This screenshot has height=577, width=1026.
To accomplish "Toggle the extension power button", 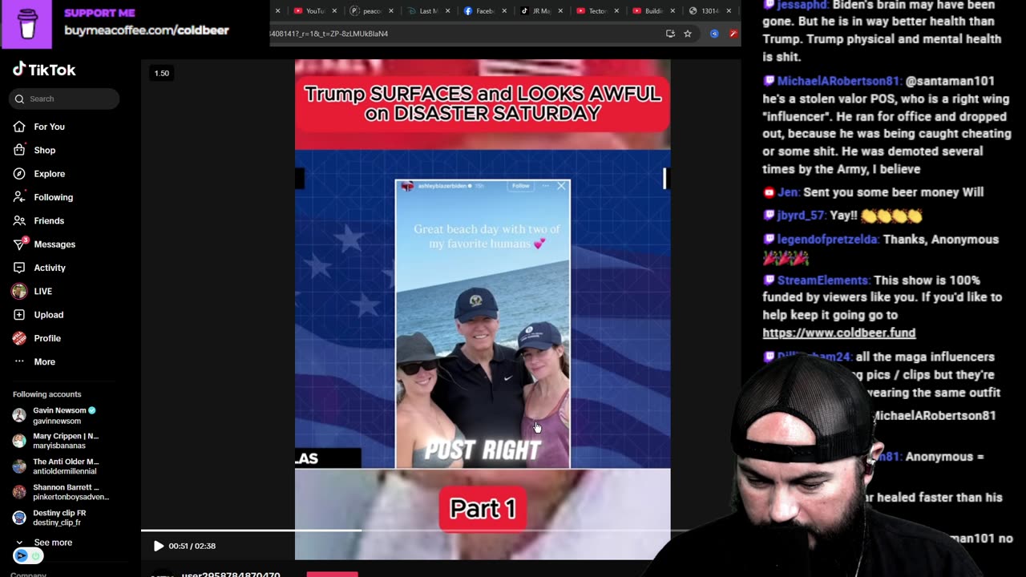I will coord(36,555).
